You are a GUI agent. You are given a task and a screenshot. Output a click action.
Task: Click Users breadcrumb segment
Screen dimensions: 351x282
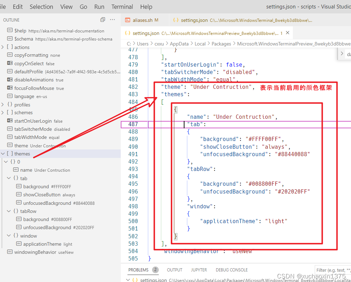[x=143, y=44]
